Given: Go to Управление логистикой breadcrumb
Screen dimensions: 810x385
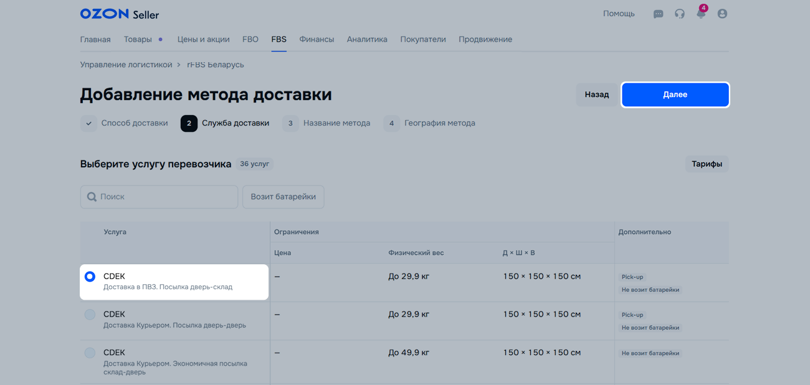Looking at the screenshot, I should pos(126,65).
